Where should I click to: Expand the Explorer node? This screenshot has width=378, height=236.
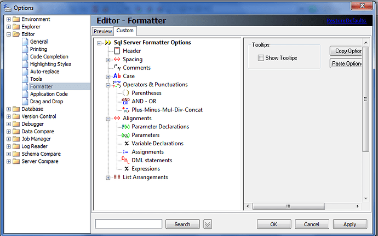[9, 27]
